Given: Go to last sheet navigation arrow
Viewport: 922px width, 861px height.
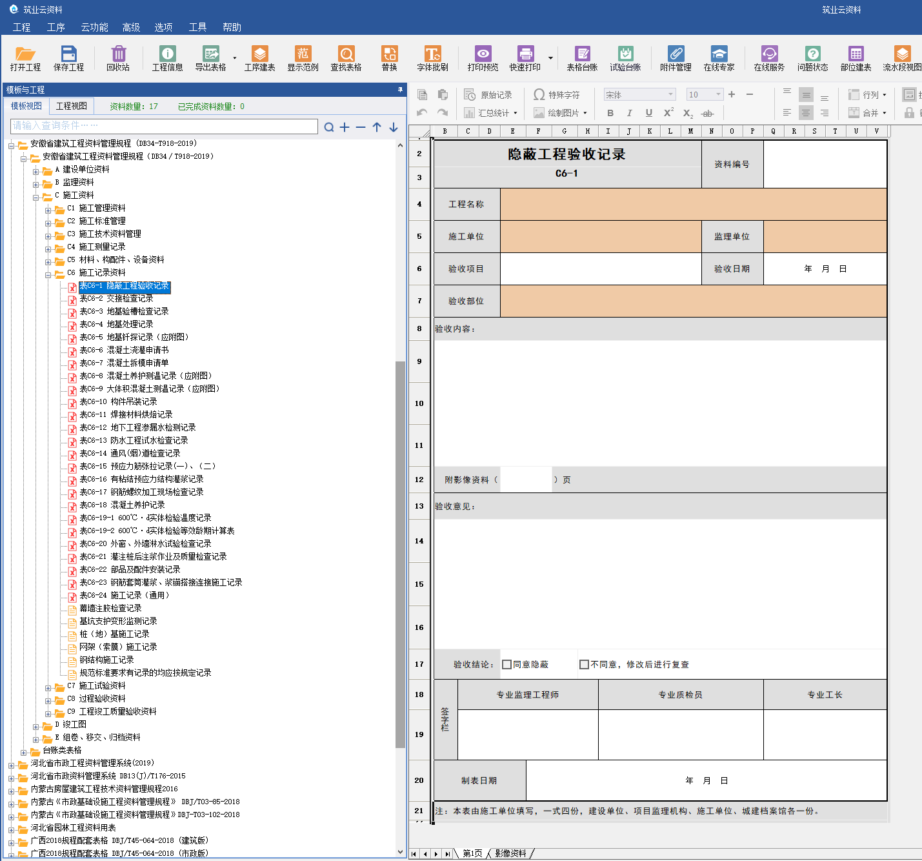Looking at the screenshot, I should click(447, 854).
